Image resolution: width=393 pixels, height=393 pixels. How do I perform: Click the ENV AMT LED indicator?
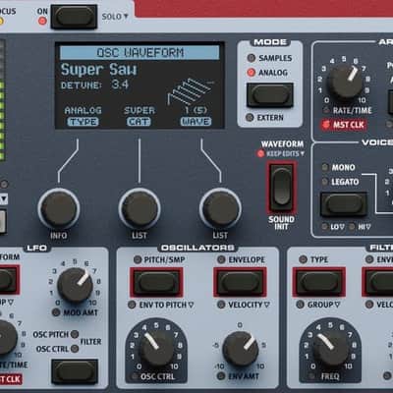(x=221, y=376)
